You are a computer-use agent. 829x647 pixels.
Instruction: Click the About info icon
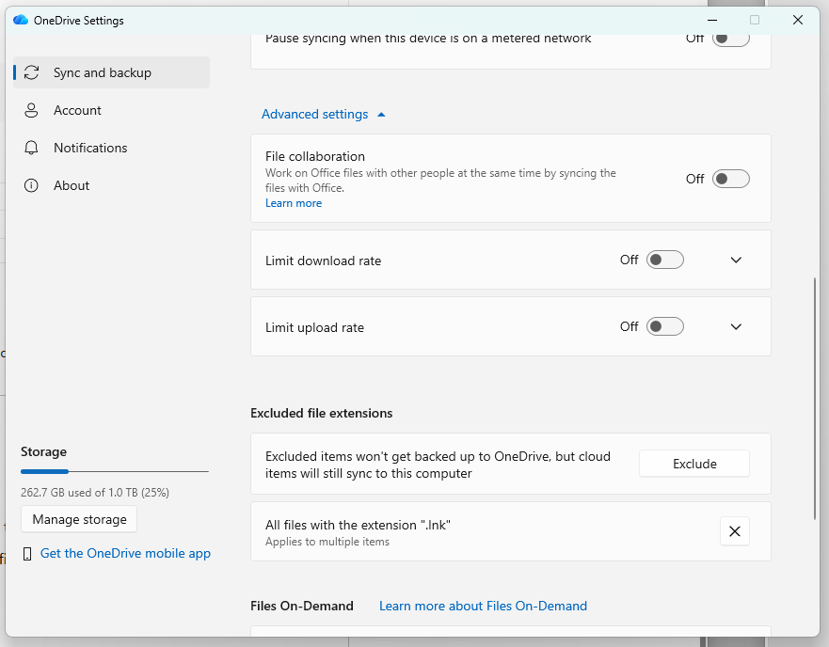(31, 185)
